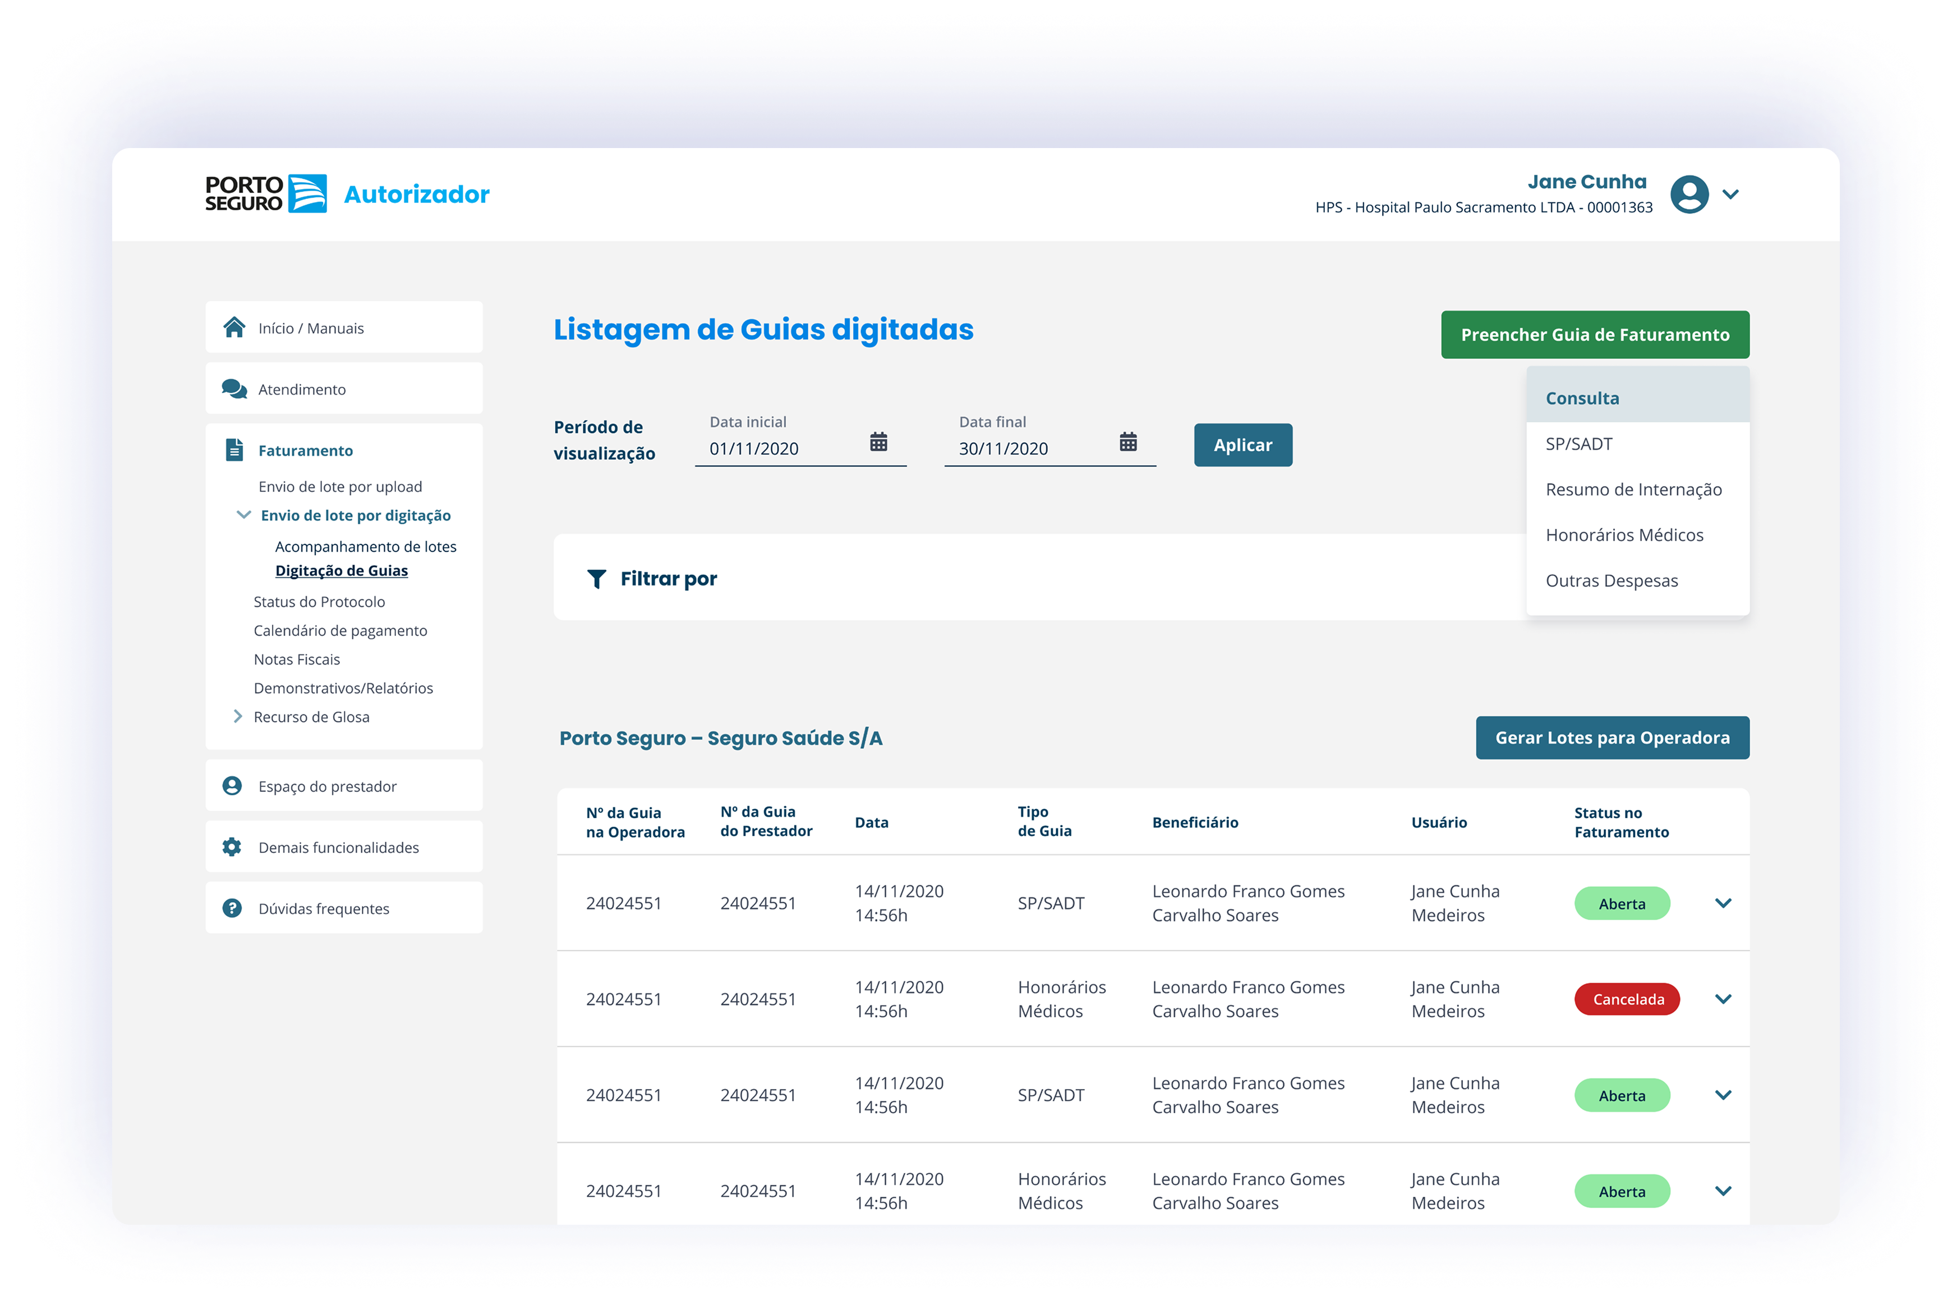Open the Data inicial calendar picker

click(x=878, y=441)
